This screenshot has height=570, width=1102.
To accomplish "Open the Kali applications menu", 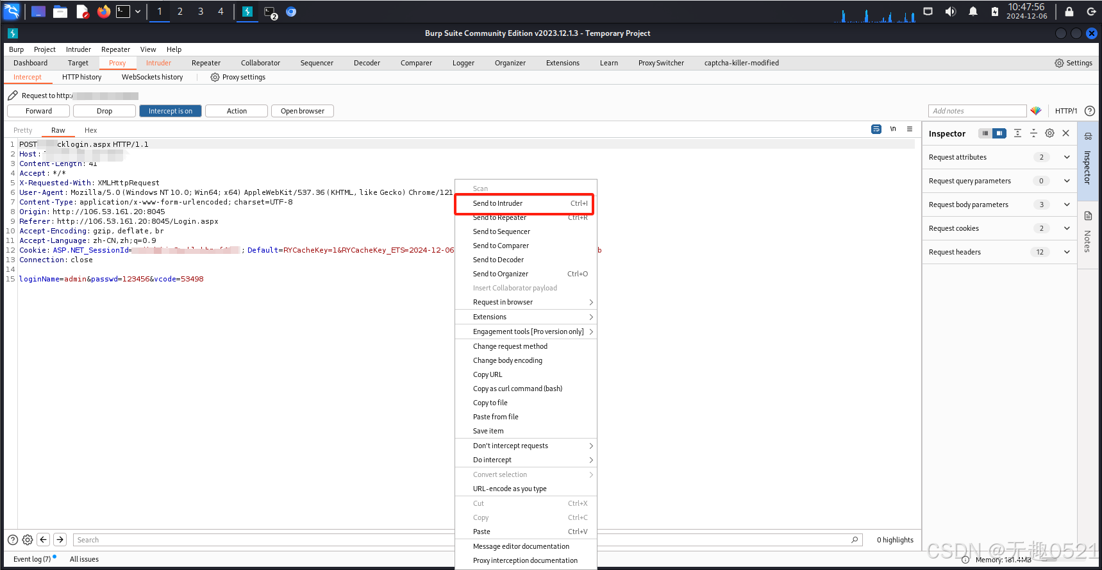I will [12, 12].
